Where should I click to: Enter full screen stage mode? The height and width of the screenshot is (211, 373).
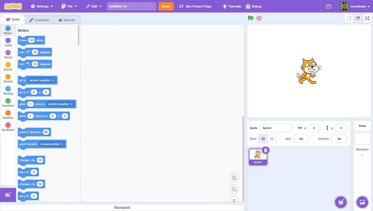367,18
